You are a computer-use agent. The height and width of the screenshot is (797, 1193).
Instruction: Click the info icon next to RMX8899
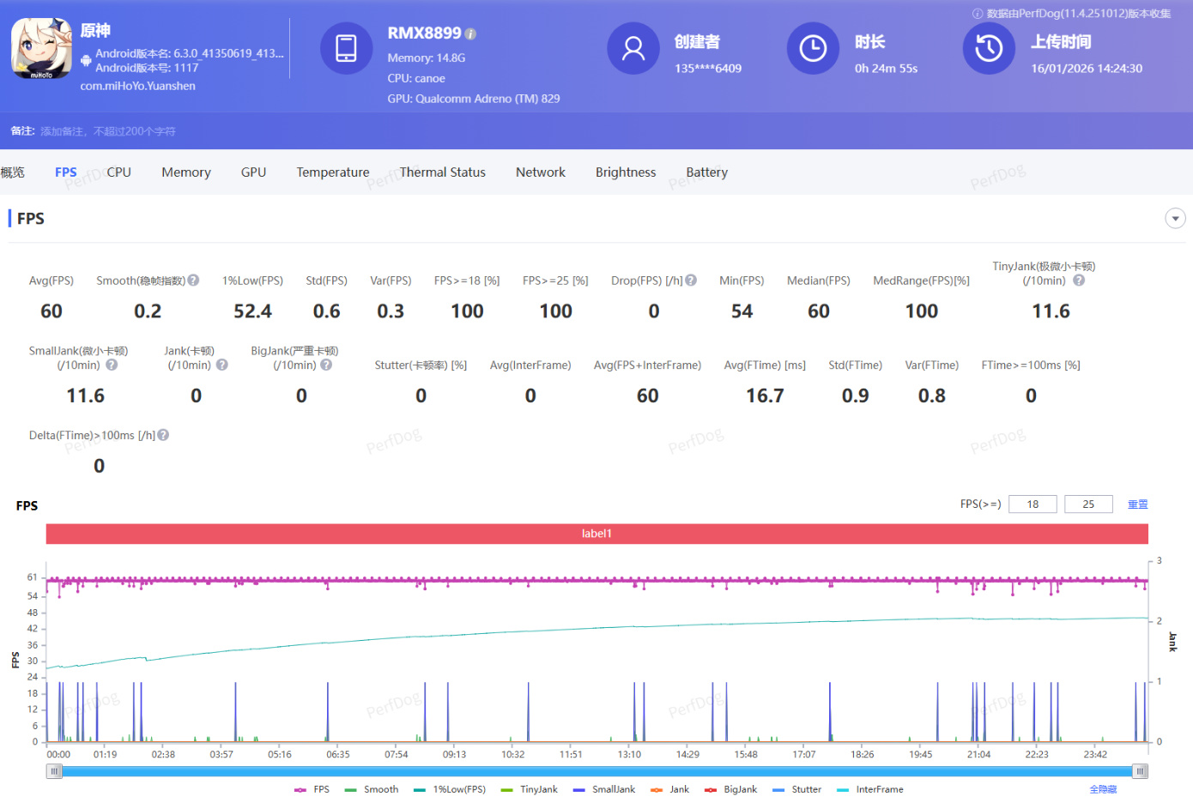(x=470, y=34)
